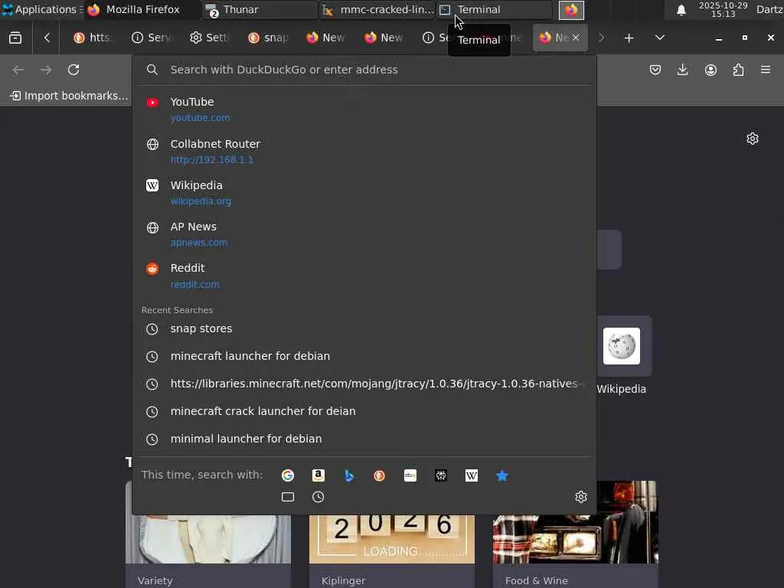Open the AP News suggestion

tap(364, 234)
